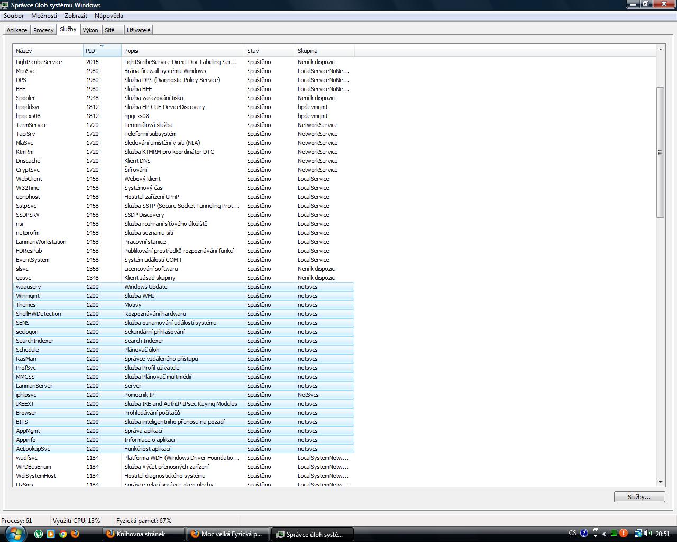Select the LanmanWorkstation service row

(x=184, y=242)
